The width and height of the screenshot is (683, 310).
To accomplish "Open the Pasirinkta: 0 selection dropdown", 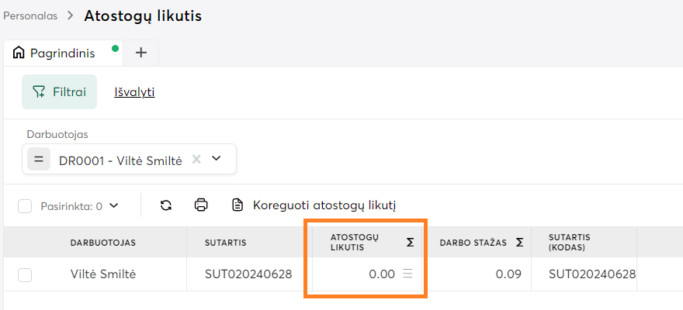I will coord(114,206).
